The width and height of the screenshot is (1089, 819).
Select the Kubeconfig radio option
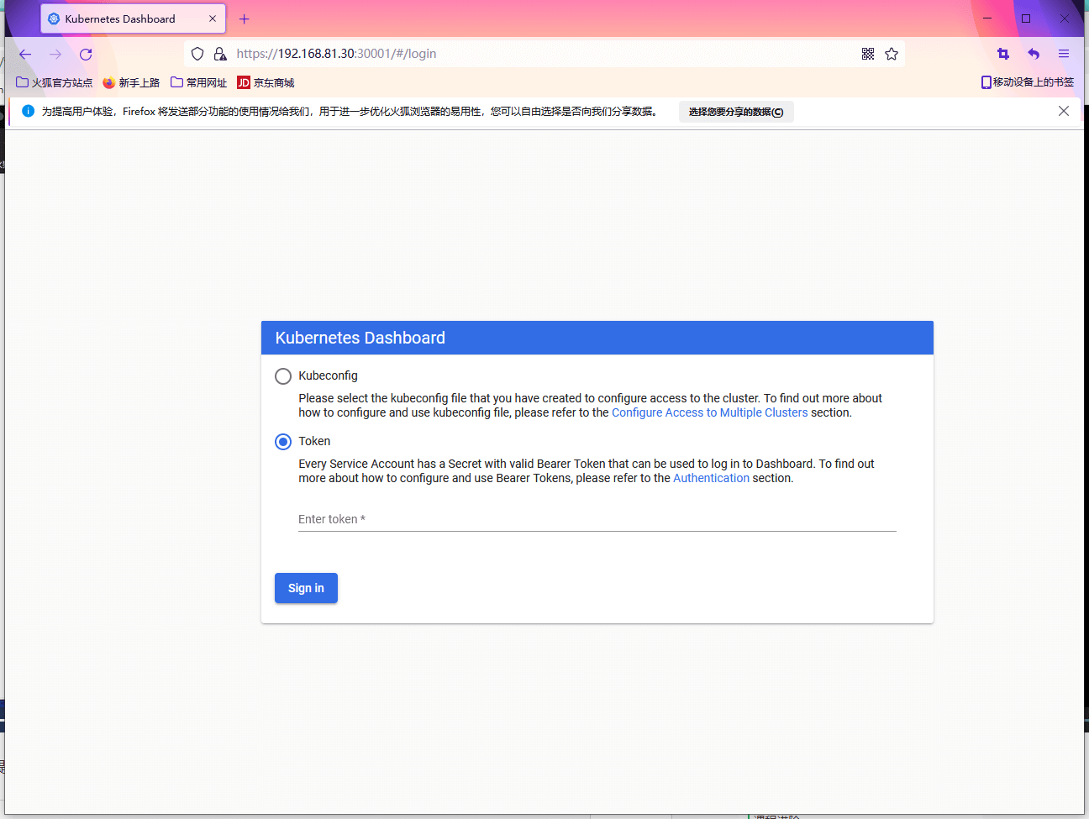click(x=283, y=376)
